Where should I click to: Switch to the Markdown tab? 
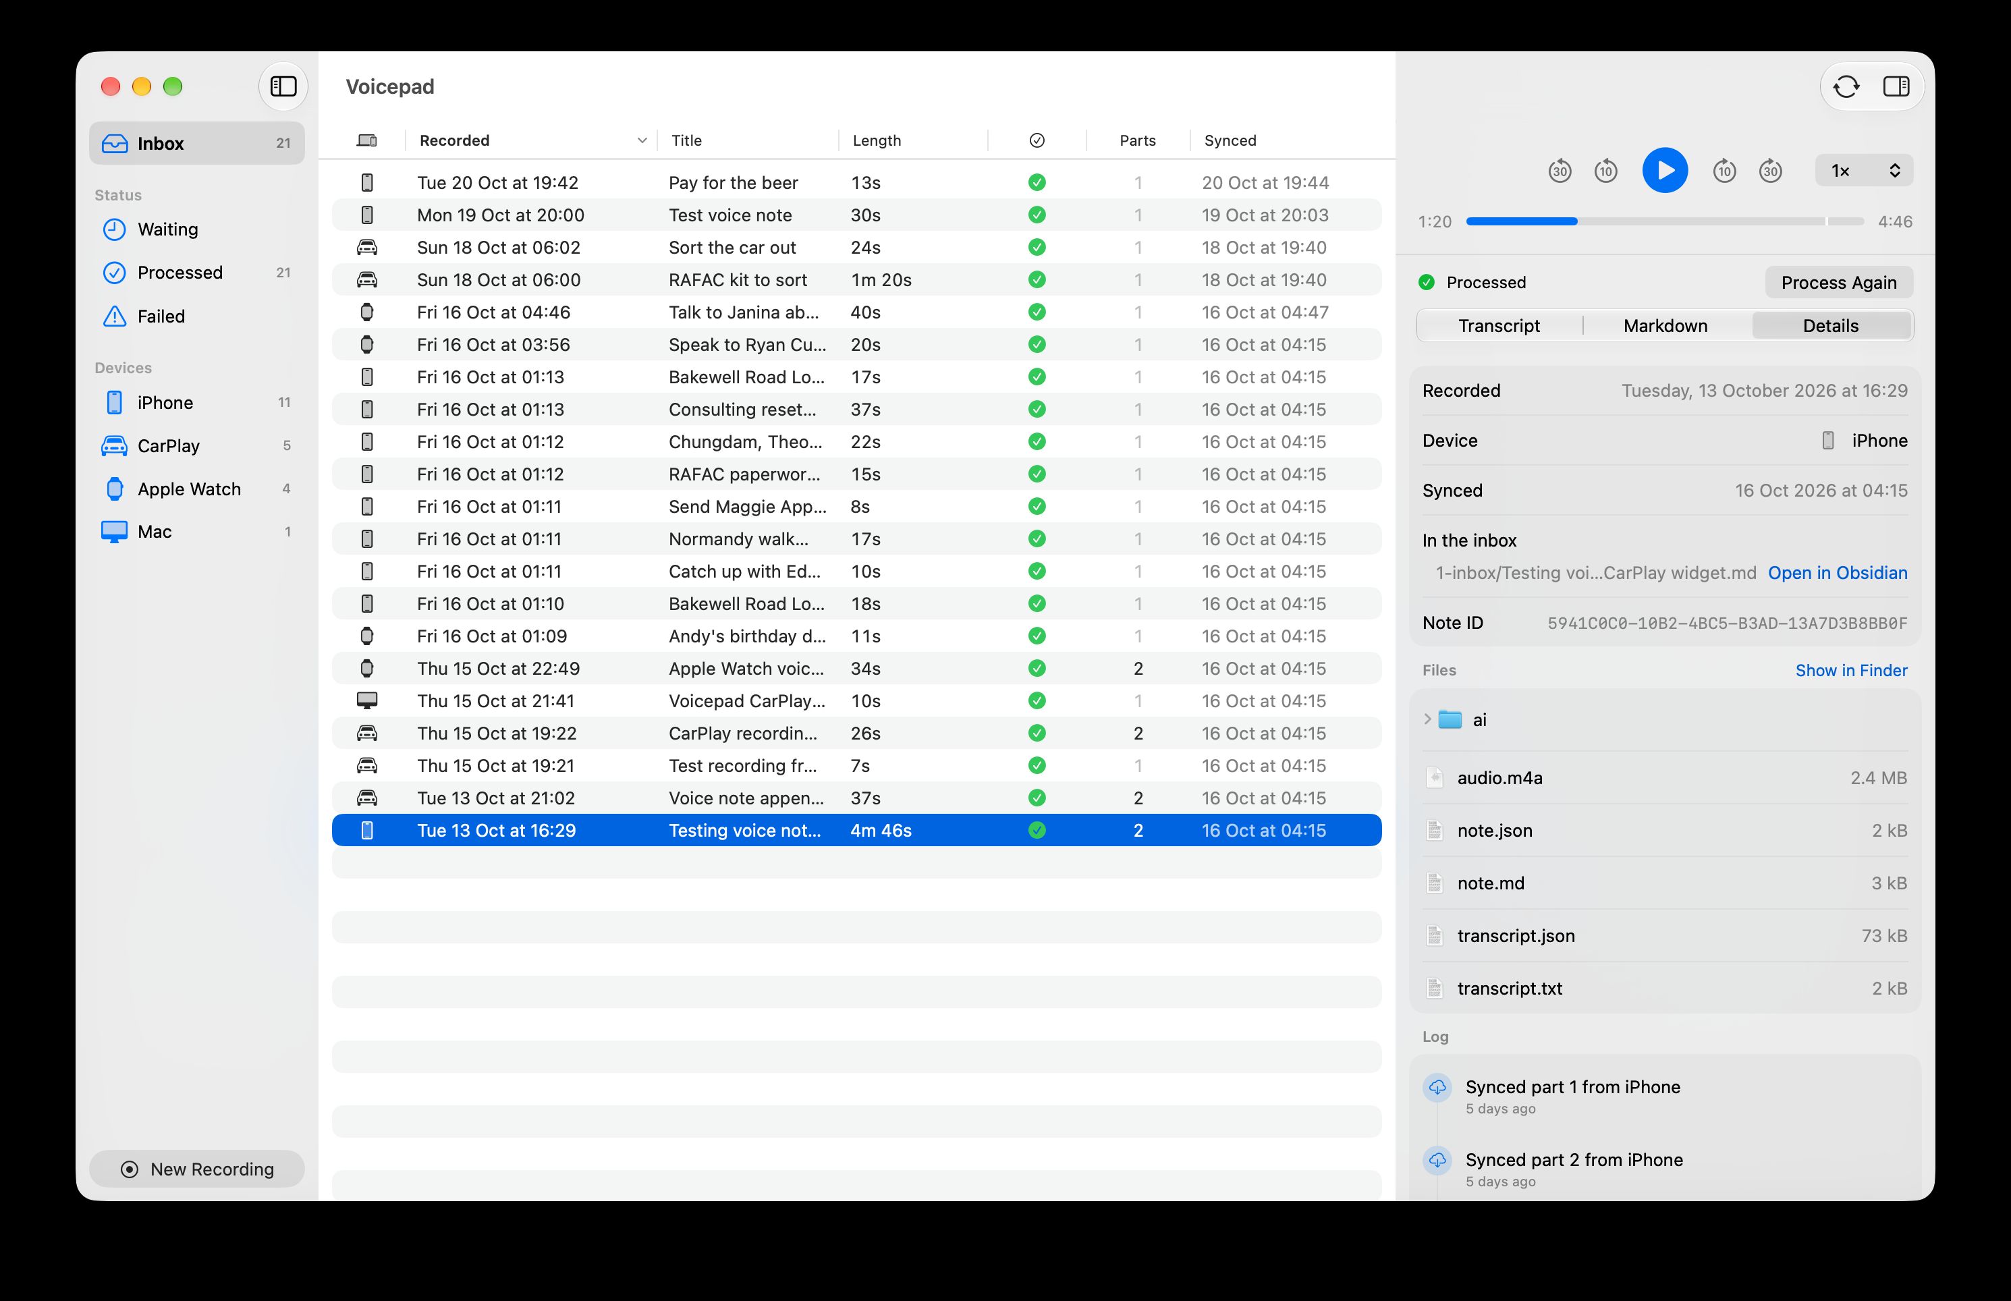click(x=1665, y=326)
